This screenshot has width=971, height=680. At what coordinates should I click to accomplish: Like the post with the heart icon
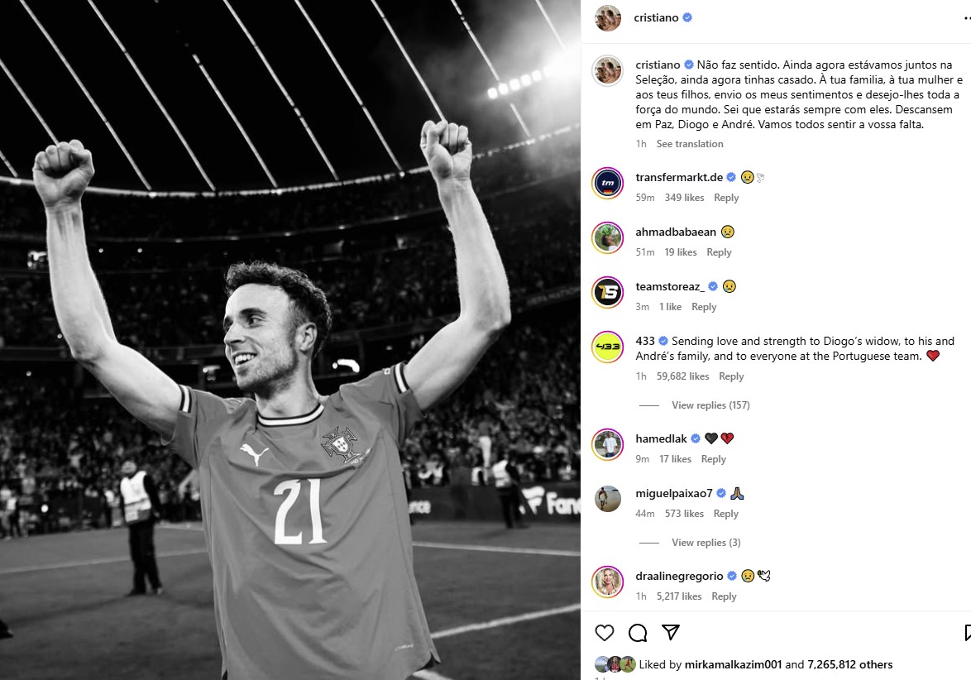[x=605, y=633]
